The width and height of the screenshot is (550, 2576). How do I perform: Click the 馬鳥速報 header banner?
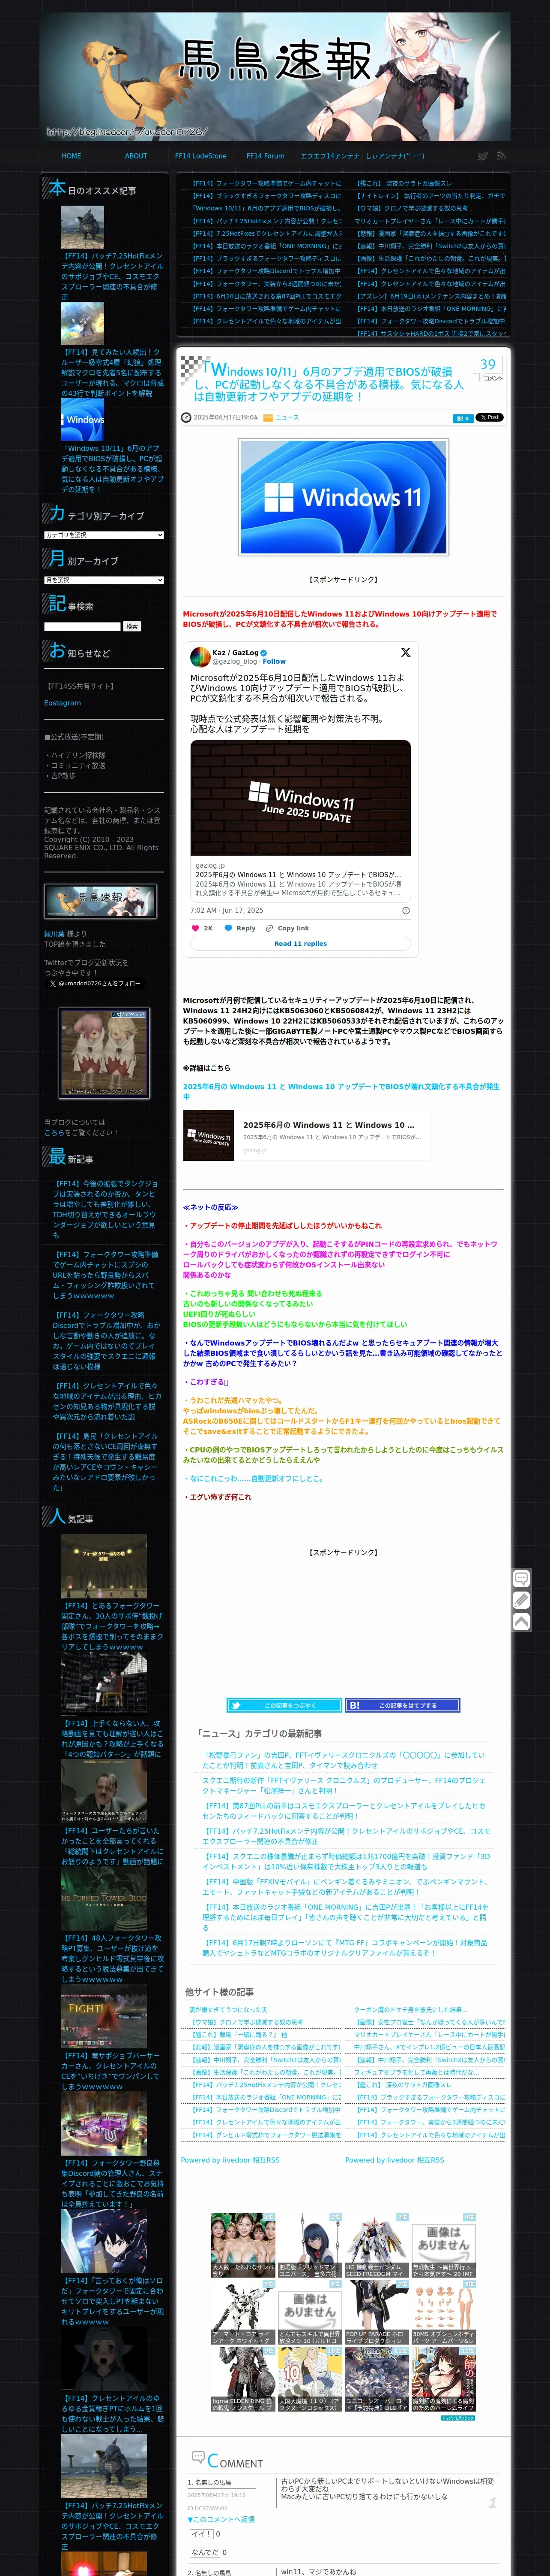coord(275,77)
